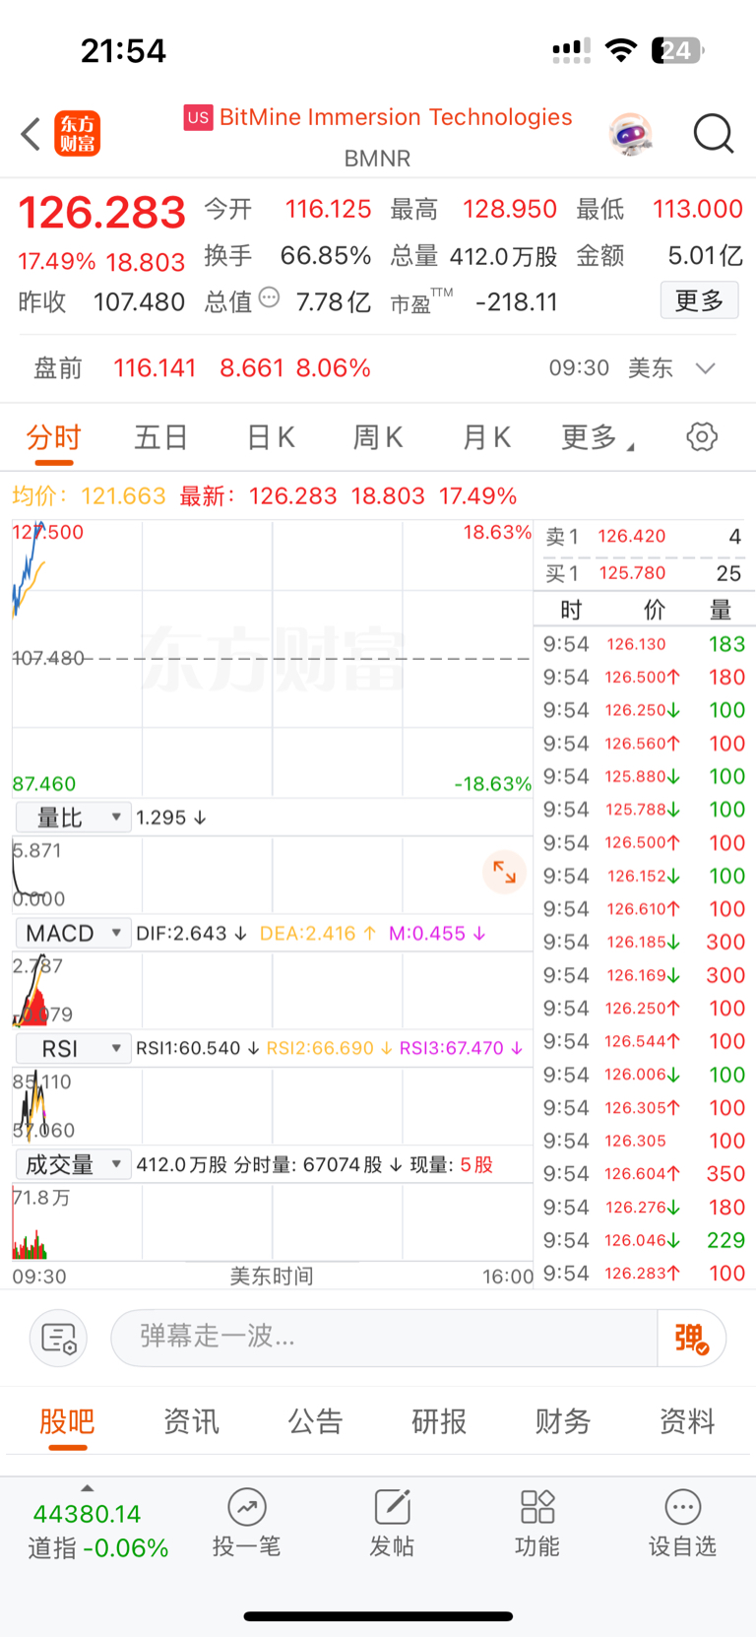Open the RSI indicator dropdown
Screen dimensions: 756x1638
coord(74,1049)
